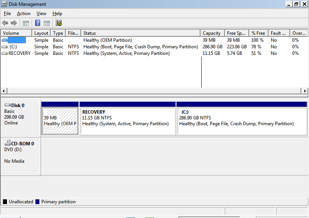This screenshot has height=218, width=309.
Task: Open the File menu
Action: coord(7,14)
